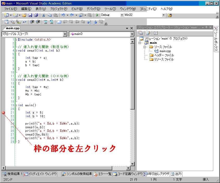Open the エラー一覧 tab
220x183 pixels.
pos(103,174)
